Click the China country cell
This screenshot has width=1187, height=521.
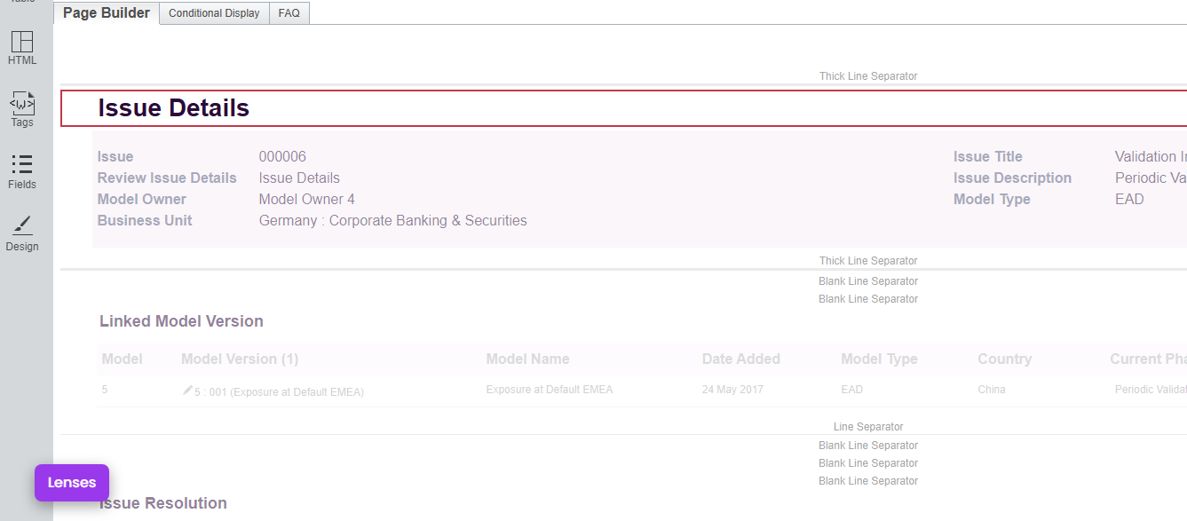992,390
